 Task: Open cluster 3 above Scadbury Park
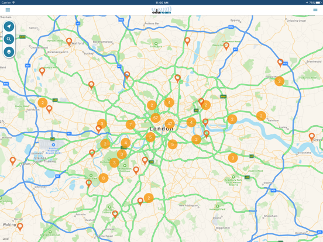coord(233,158)
